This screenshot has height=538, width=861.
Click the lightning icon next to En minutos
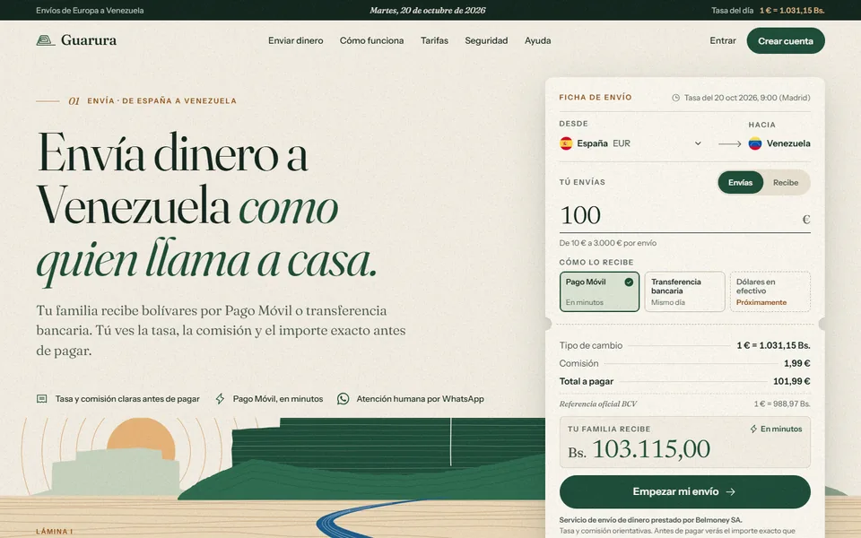tap(753, 429)
